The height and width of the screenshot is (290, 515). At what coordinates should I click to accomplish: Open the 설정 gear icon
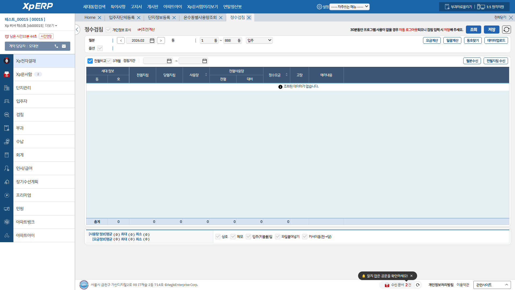[319, 7]
